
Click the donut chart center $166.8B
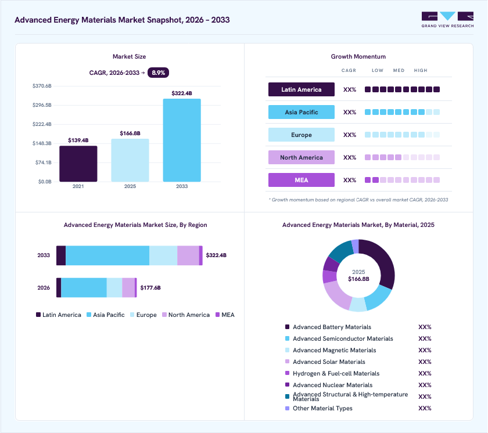358,279
